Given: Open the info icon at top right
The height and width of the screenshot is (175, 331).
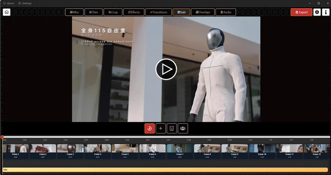Looking at the screenshot, I should coord(326,12).
